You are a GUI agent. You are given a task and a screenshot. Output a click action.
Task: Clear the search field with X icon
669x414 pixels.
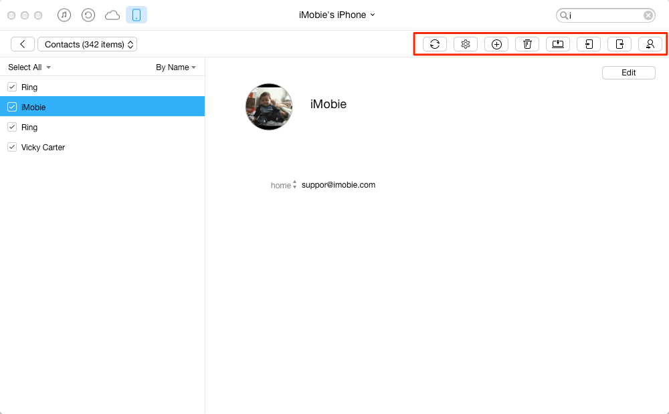coord(648,15)
